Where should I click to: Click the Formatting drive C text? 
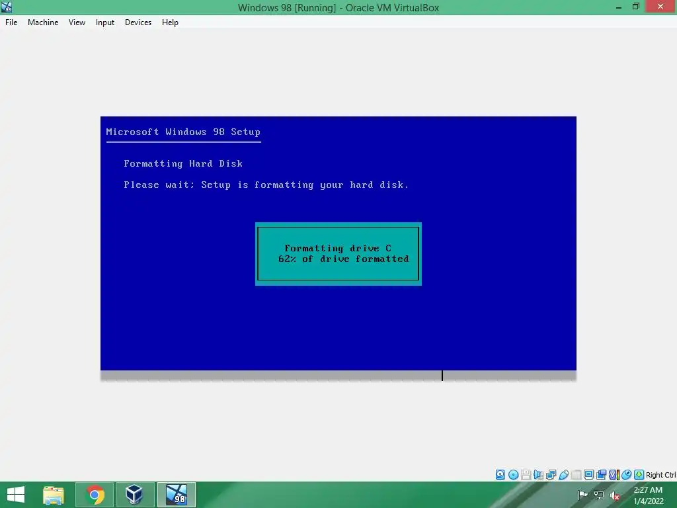pos(338,248)
